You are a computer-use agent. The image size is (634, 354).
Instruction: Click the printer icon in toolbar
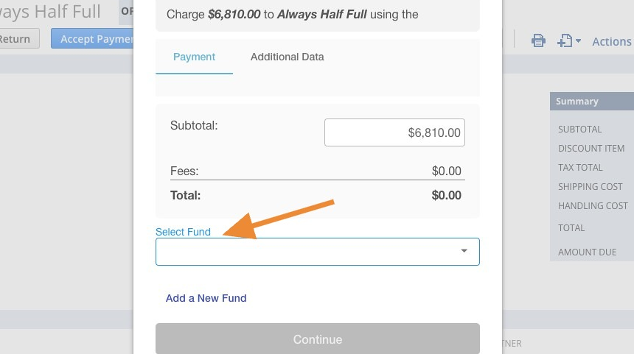click(x=538, y=40)
